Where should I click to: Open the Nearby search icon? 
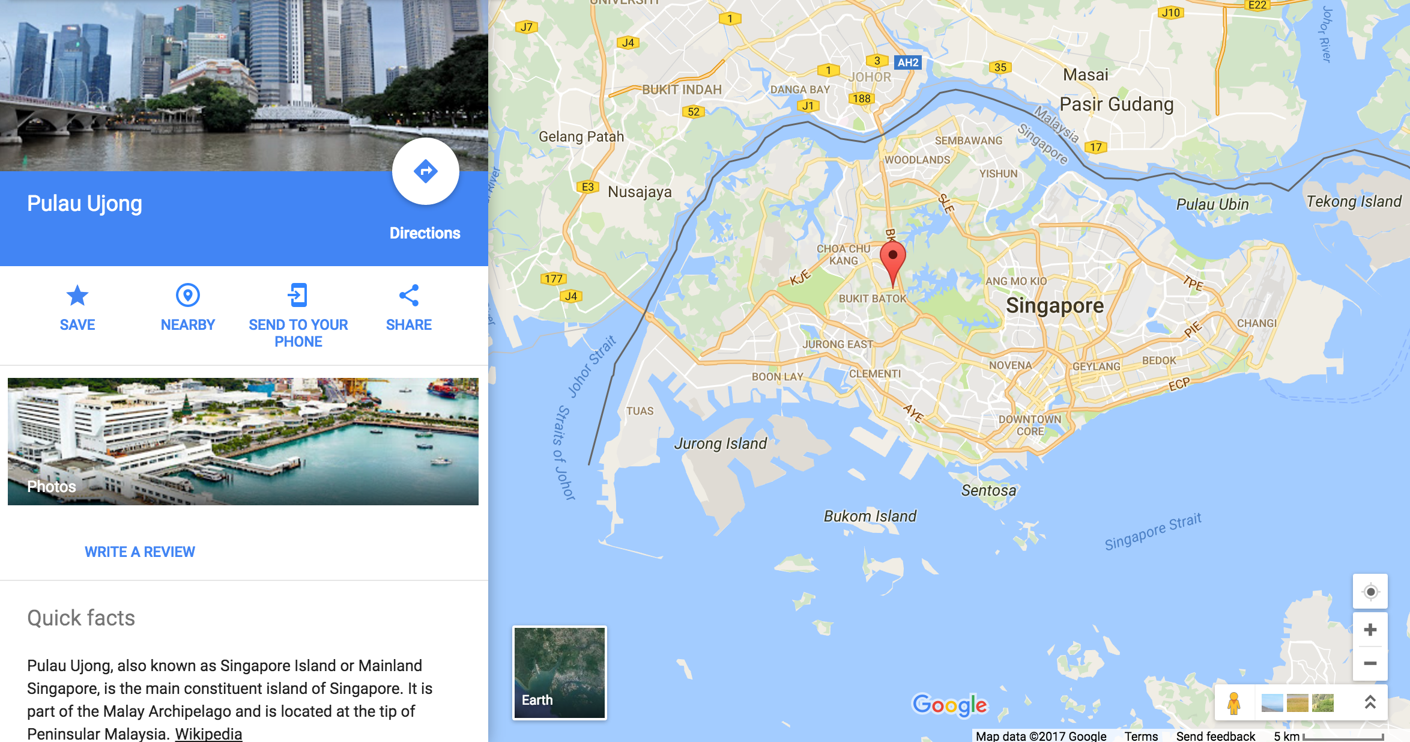click(x=187, y=296)
